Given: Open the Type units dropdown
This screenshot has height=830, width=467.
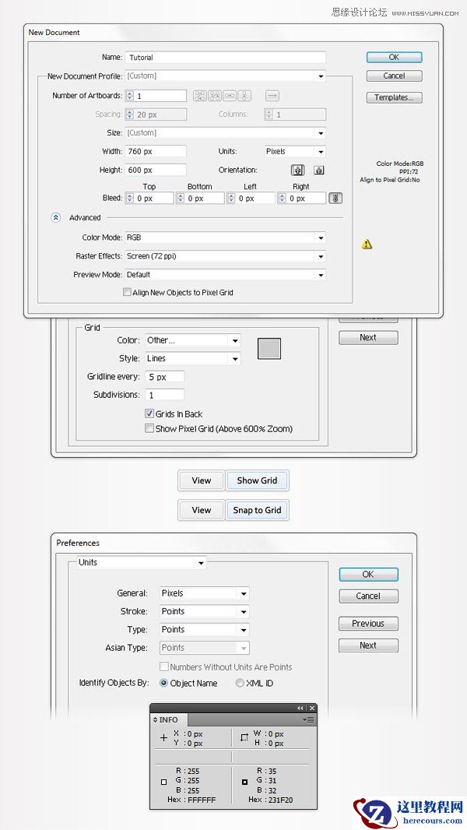Looking at the screenshot, I should [204, 629].
